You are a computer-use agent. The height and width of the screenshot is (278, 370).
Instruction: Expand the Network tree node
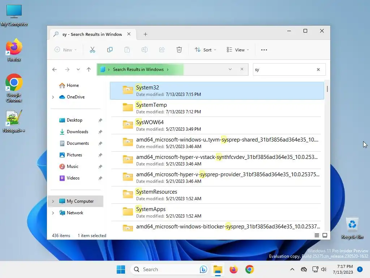(x=53, y=213)
